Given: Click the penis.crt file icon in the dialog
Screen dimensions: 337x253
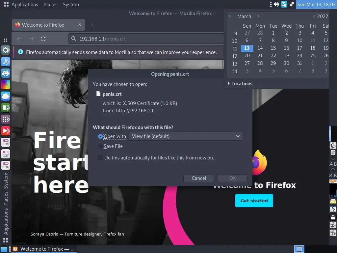Looking at the screenshot, I should (x=98, y=94).
